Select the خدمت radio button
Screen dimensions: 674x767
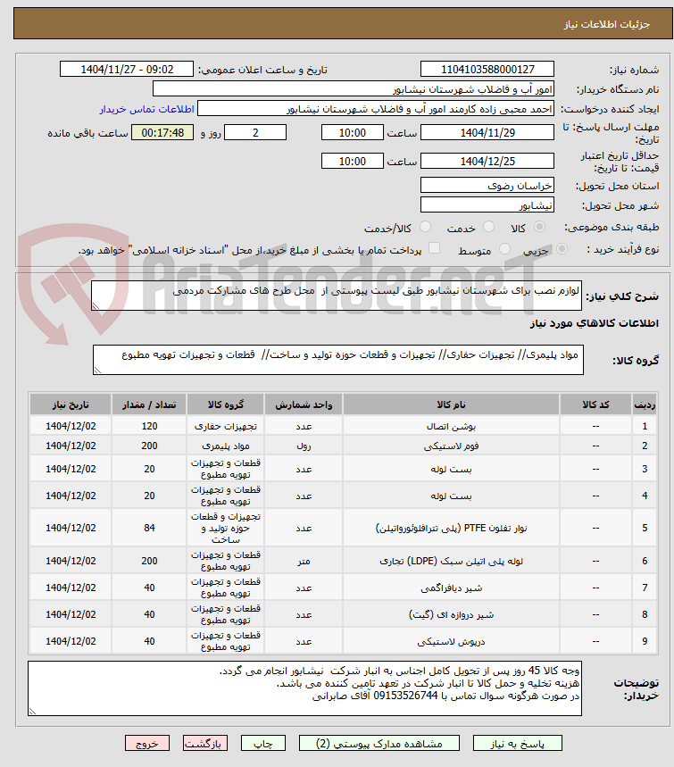(488, 227)
